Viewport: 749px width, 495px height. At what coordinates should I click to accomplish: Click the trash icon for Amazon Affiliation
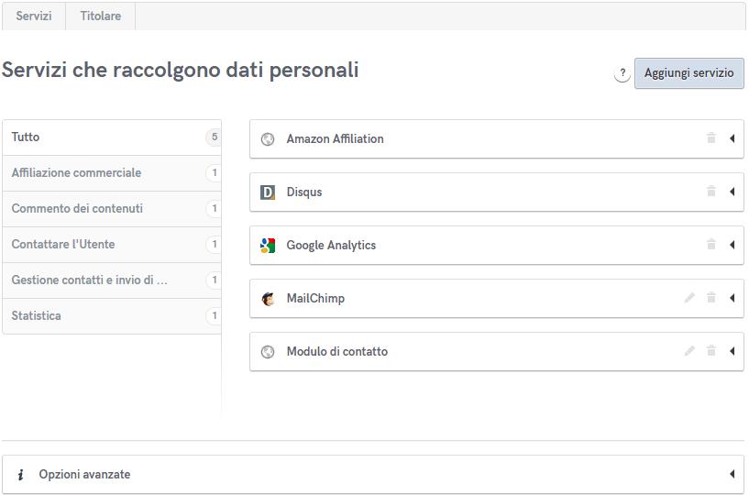[710, 138]
